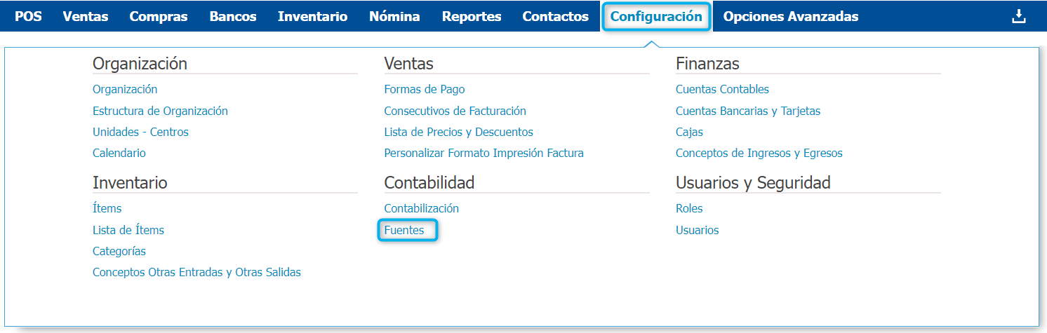
Task: Open the Nómina menu
Action: (x=394, y=17)
